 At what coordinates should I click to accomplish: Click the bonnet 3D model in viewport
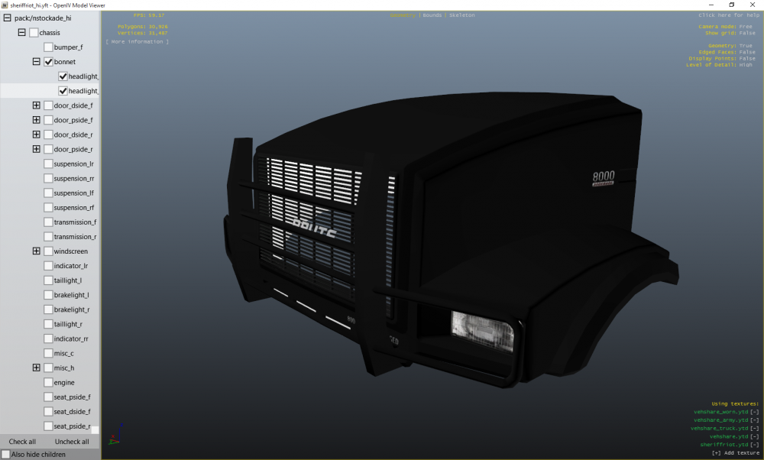(451, 241)
